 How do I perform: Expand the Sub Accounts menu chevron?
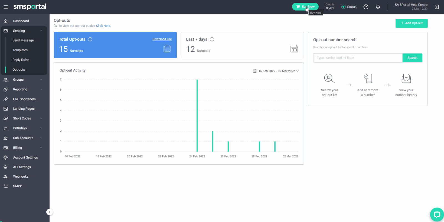pyautogui.click(x=41, y=138)
